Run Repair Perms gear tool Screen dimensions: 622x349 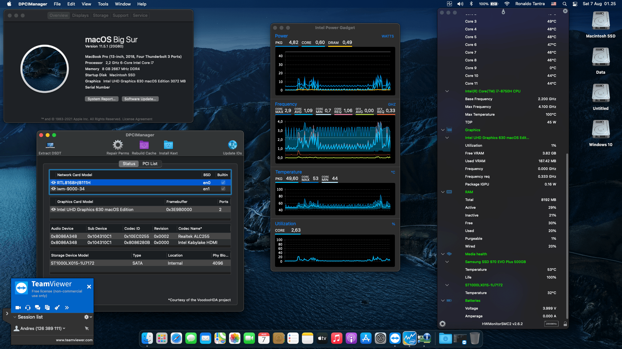[x=118, y=145]
